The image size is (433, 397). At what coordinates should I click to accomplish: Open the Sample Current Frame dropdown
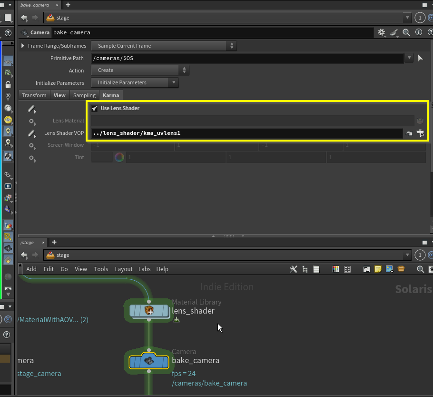pos(164,46)
